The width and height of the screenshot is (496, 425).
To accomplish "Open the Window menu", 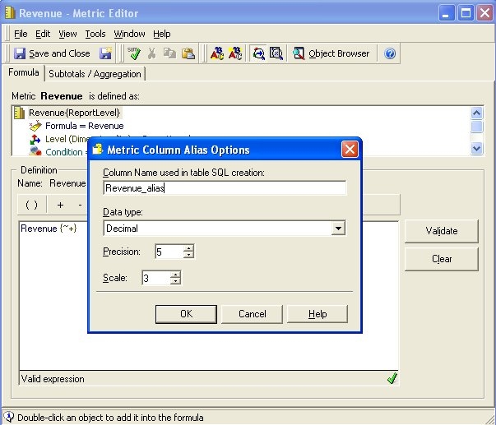I will (129, 34).
